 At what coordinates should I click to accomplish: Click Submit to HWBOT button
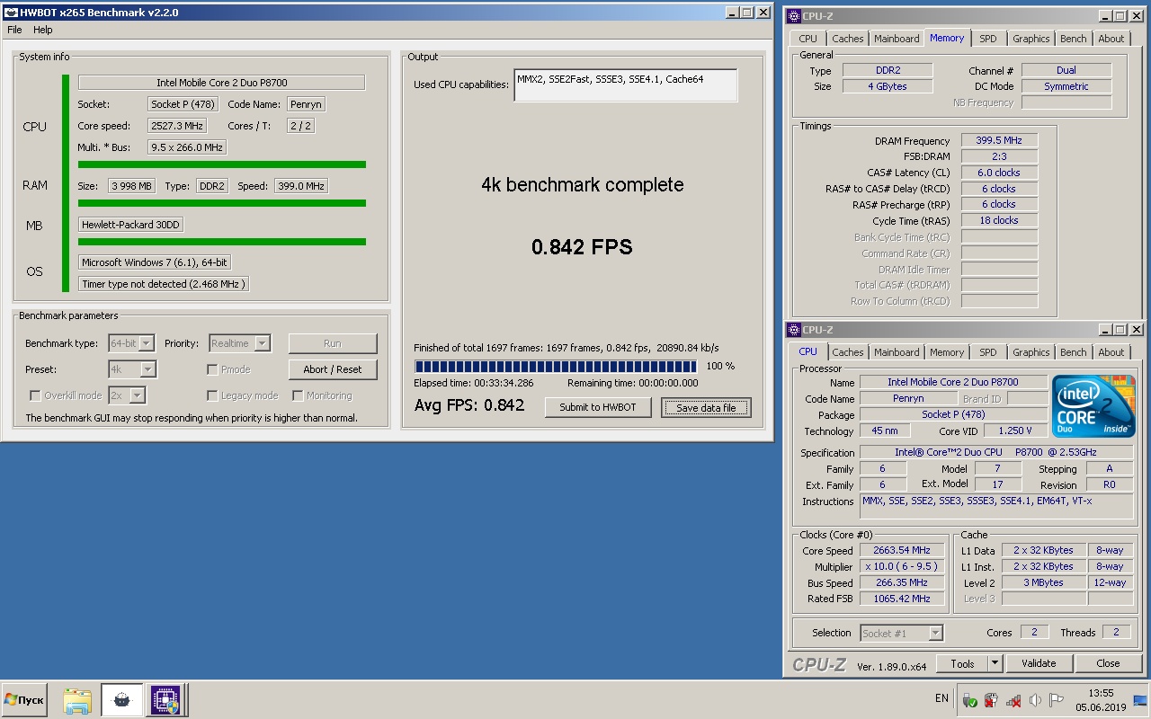click(597, 407)
